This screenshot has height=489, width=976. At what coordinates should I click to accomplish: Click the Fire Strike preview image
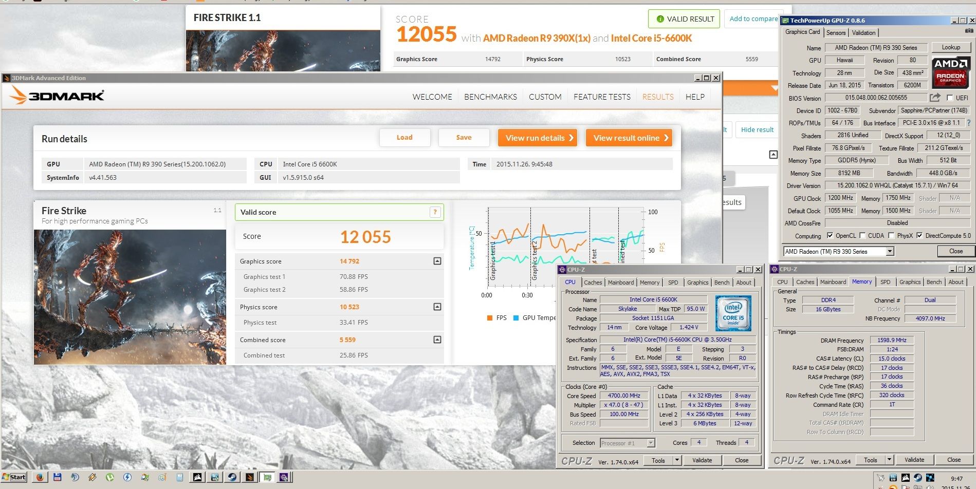130,297
